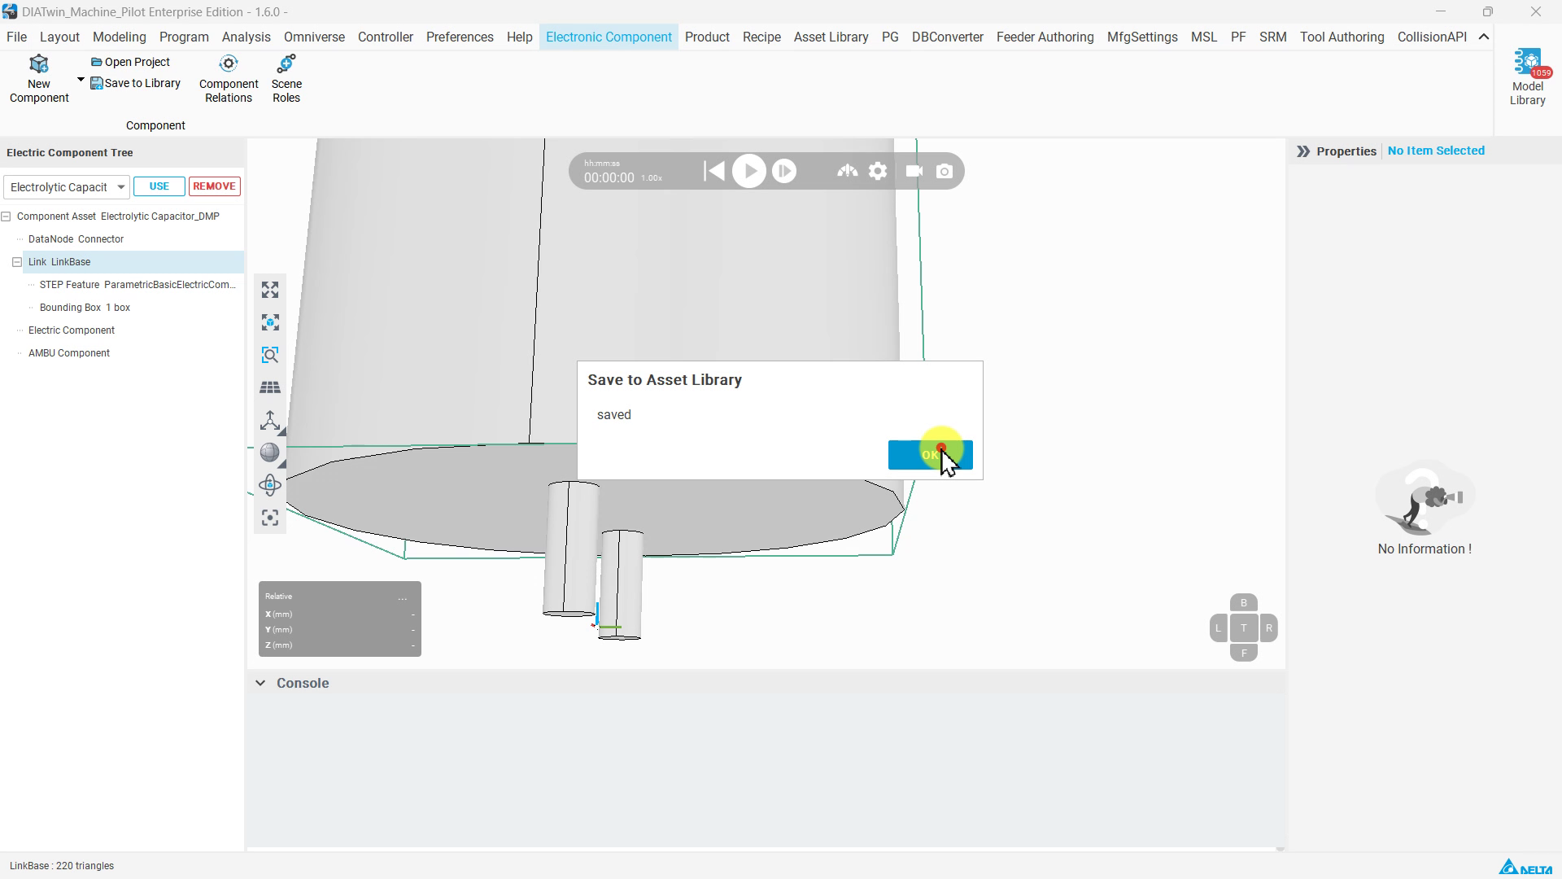Open the Help menu
The height and width of the screenshot is (879, 1562).
519,37
